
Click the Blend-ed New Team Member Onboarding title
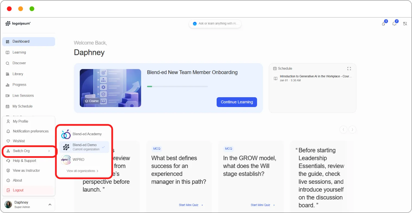(x=192, y=72)
